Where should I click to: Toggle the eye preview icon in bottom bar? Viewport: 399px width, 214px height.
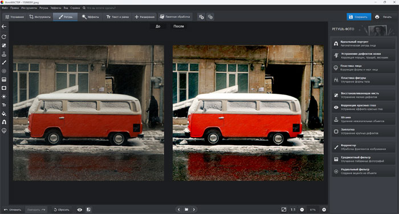80,209
